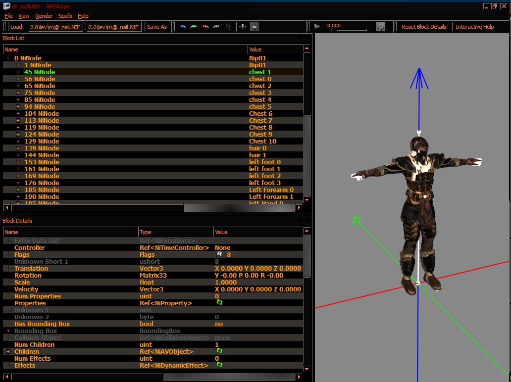511x382 pixels.
Task: Expand 185 NiNode Left Forearm 0
Action: 18,190
